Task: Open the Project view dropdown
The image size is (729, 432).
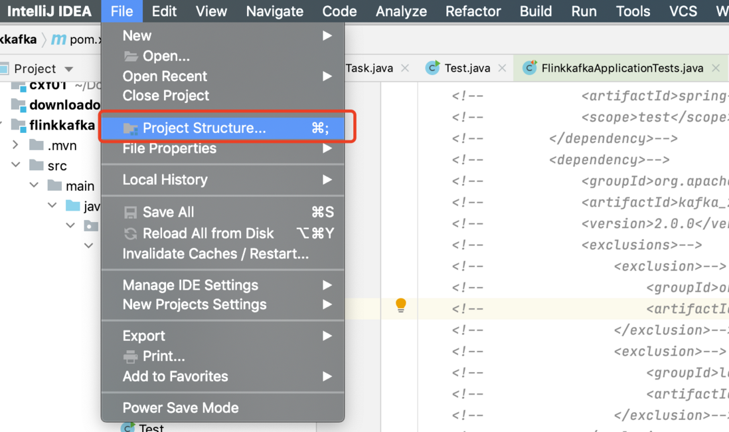Action: pos(69,69)
